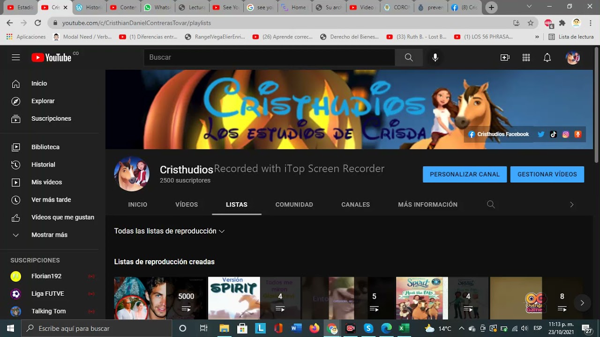This screenshot has height=337, width=600.
Task: Click the YouTube logo
Action: (52, 57)
